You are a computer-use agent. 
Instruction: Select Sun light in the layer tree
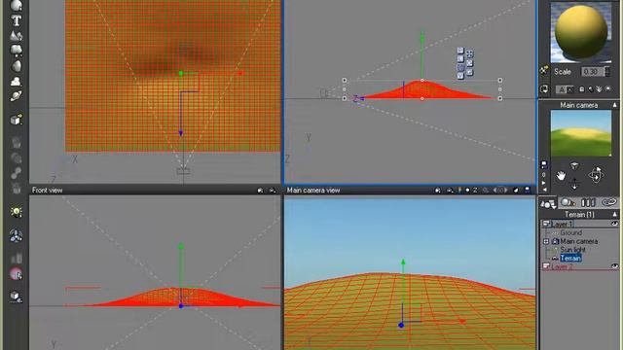coord(573,250)
